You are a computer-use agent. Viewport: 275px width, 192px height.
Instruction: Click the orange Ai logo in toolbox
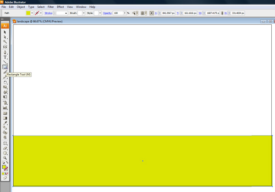point(5,26)
